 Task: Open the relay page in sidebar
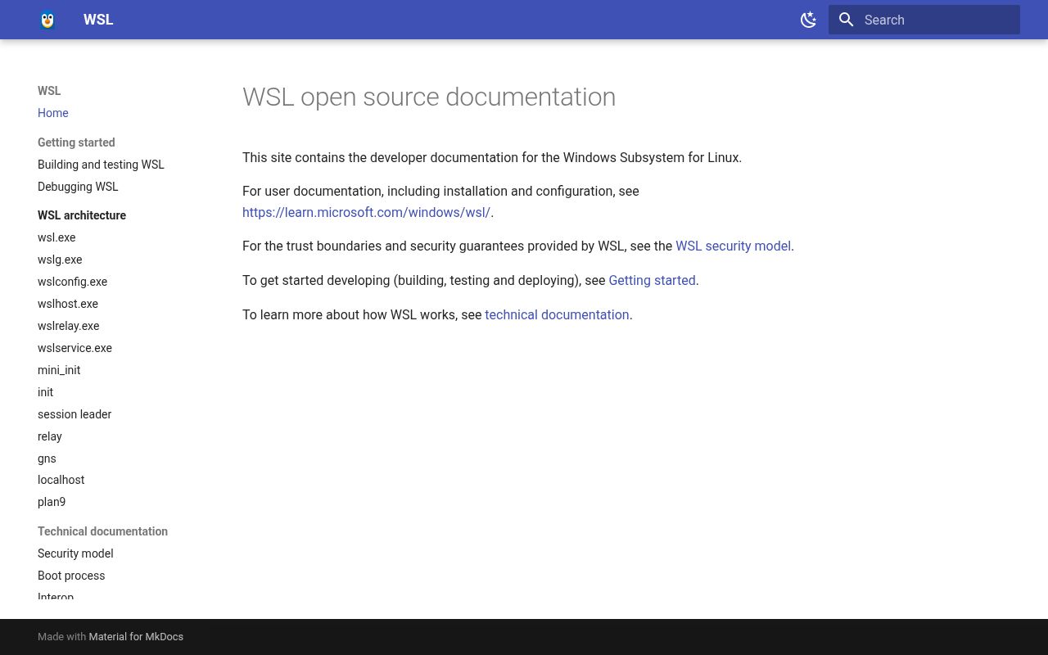[50, 436]
